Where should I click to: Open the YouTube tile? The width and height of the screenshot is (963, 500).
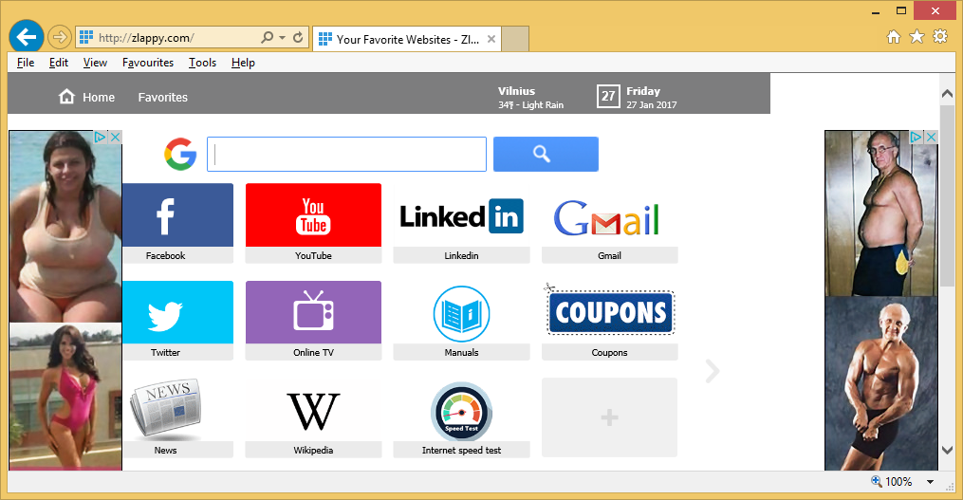[313, 223]
